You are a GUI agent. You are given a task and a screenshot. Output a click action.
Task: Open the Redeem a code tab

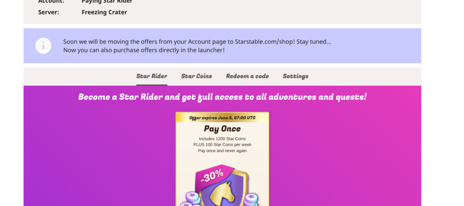pyautogui.click(x=247, y=76)
